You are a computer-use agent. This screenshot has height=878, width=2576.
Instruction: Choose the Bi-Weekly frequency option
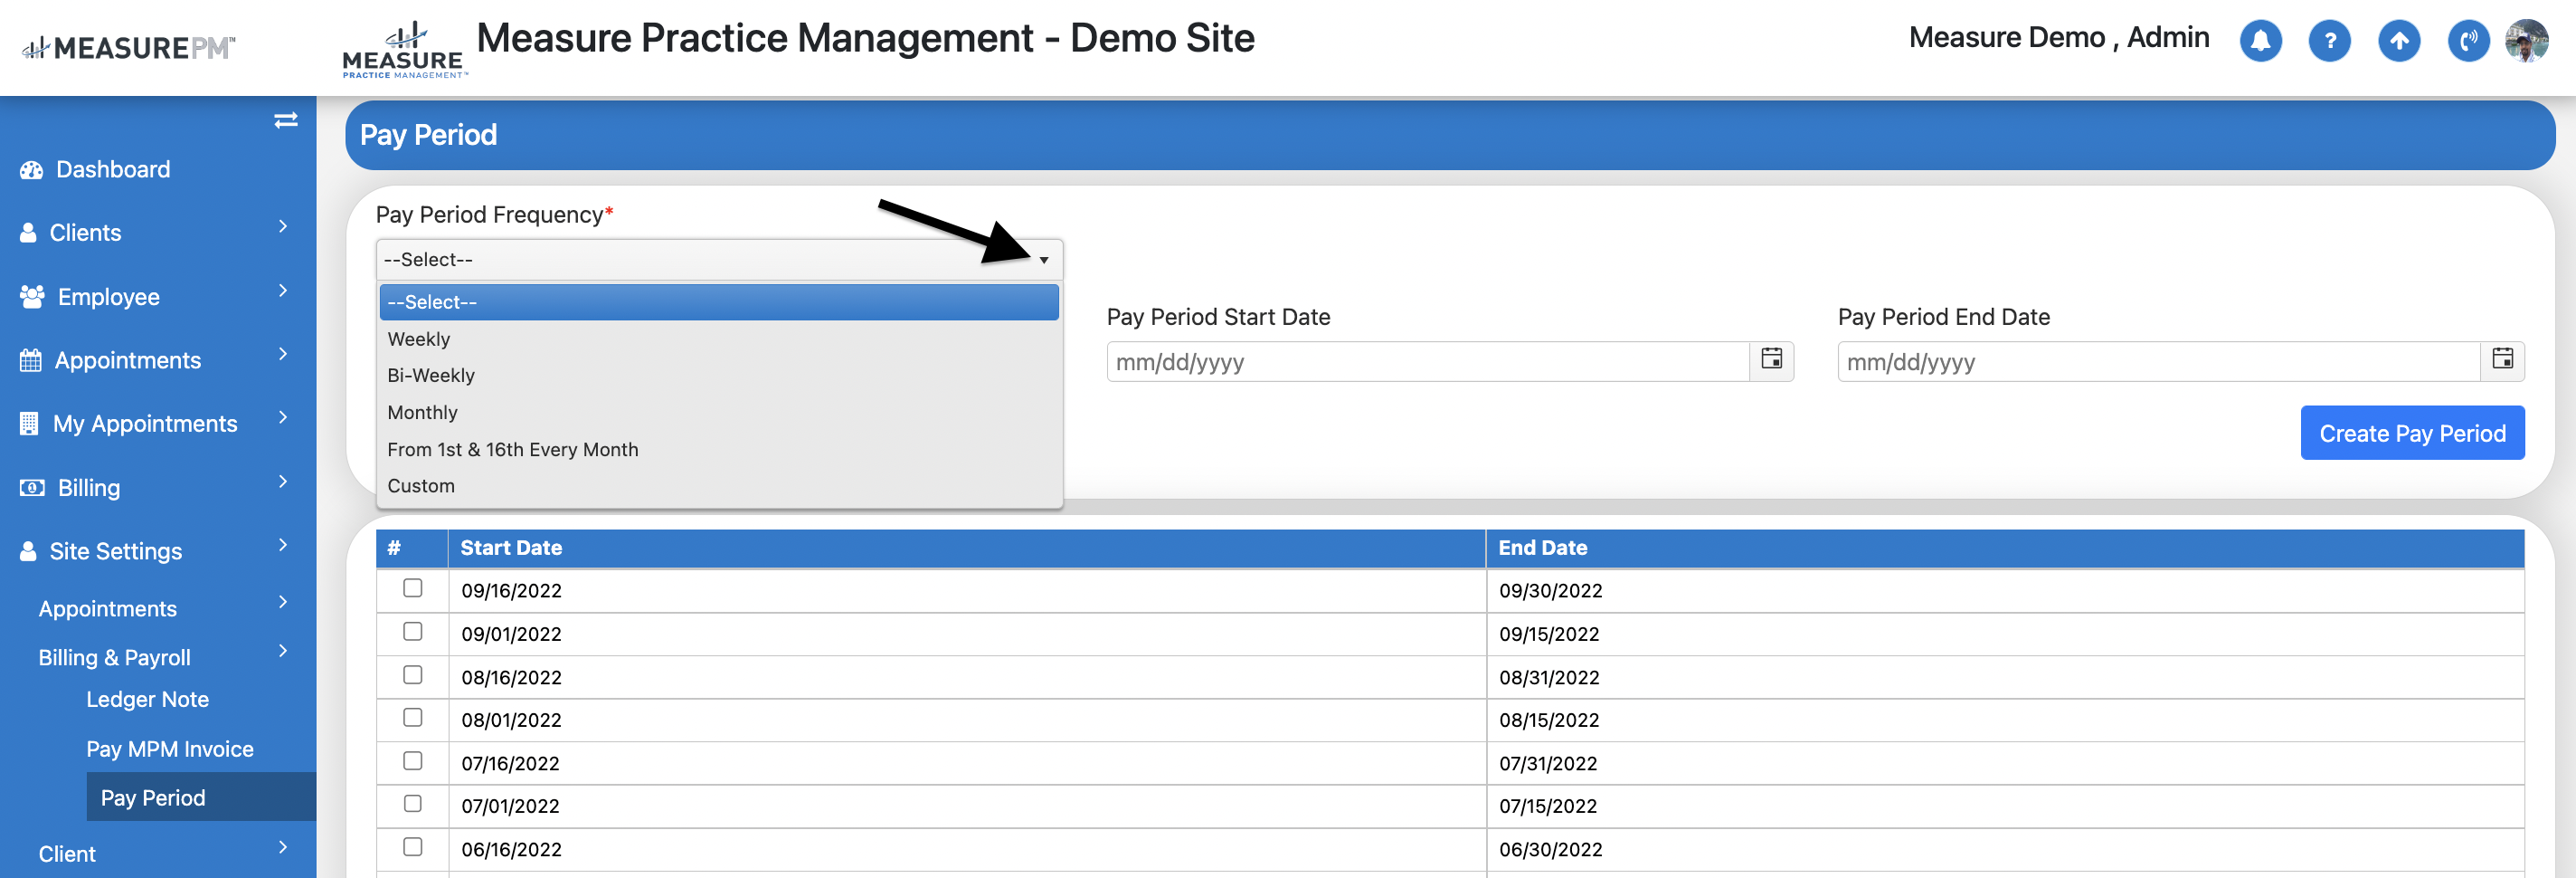[x=719, y=376]
